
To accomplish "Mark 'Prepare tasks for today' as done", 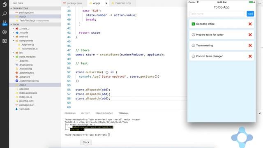I will pyautogui.click(x=193, y=35).
